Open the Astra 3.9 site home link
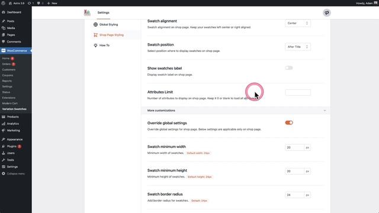Screen dimensions: 379x213 click(x=17, y=3)
